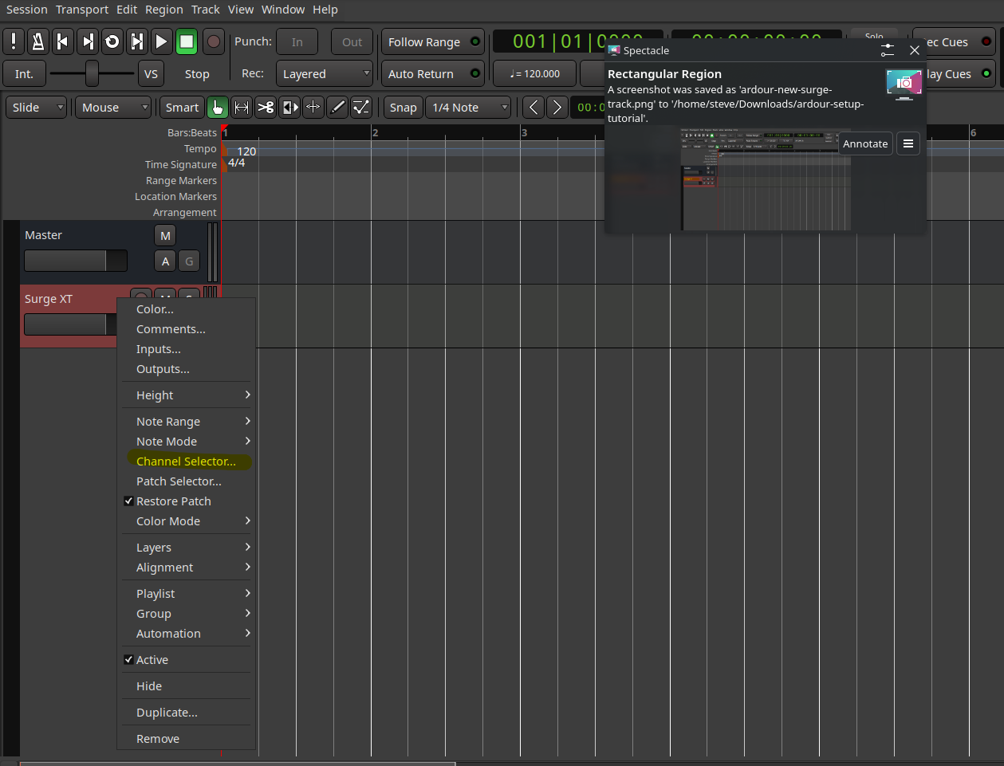1004x766 pixels.
Task: Click the shuttle speed slider handle
Action: pyautogui.click(x=92, y=73)
